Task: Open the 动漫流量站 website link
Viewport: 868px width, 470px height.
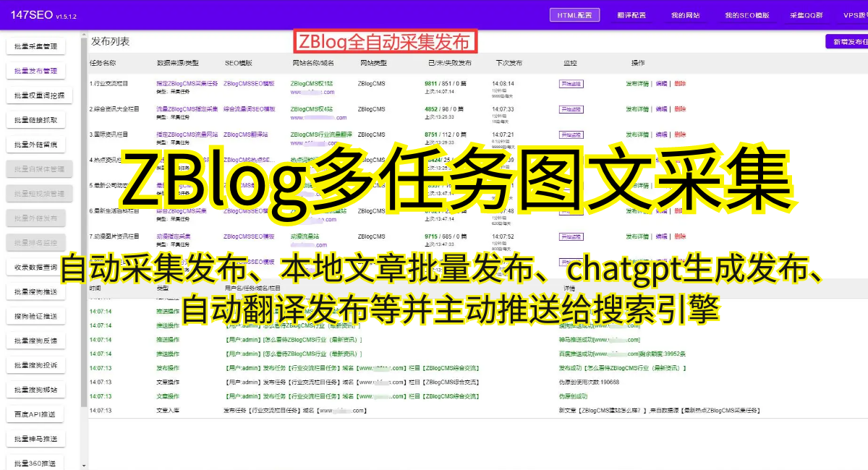Action: tap(305, 236)
